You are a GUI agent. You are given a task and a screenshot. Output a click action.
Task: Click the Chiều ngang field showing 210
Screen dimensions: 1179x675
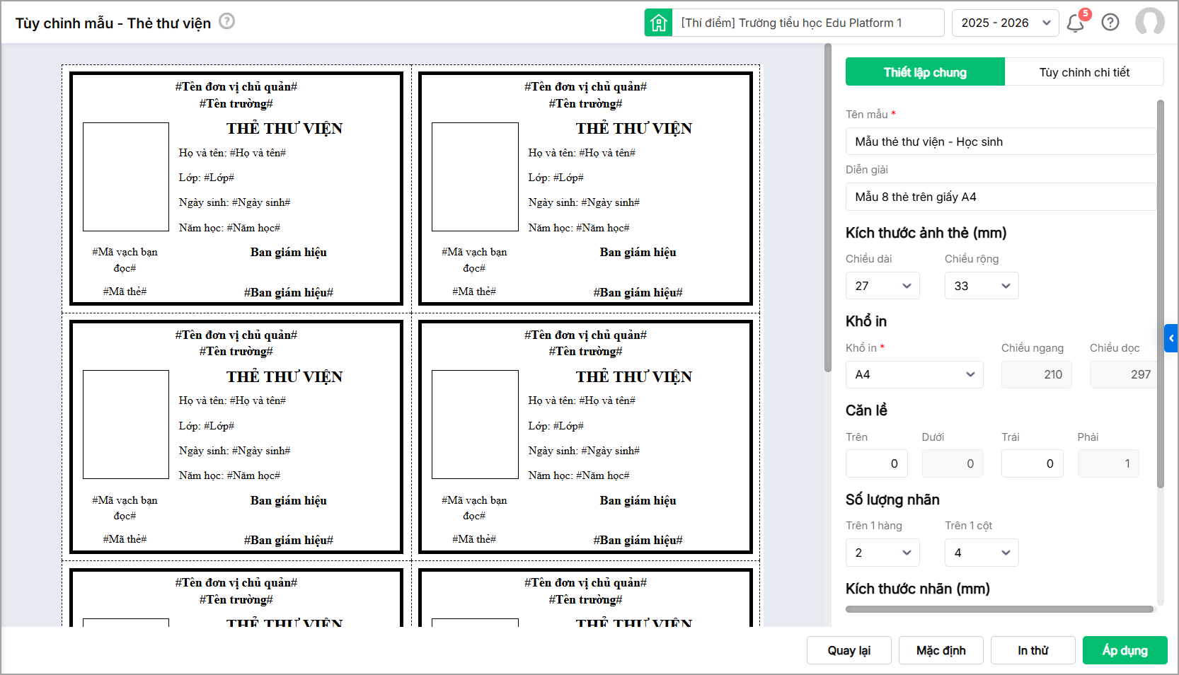click(x=1037, y=374)
